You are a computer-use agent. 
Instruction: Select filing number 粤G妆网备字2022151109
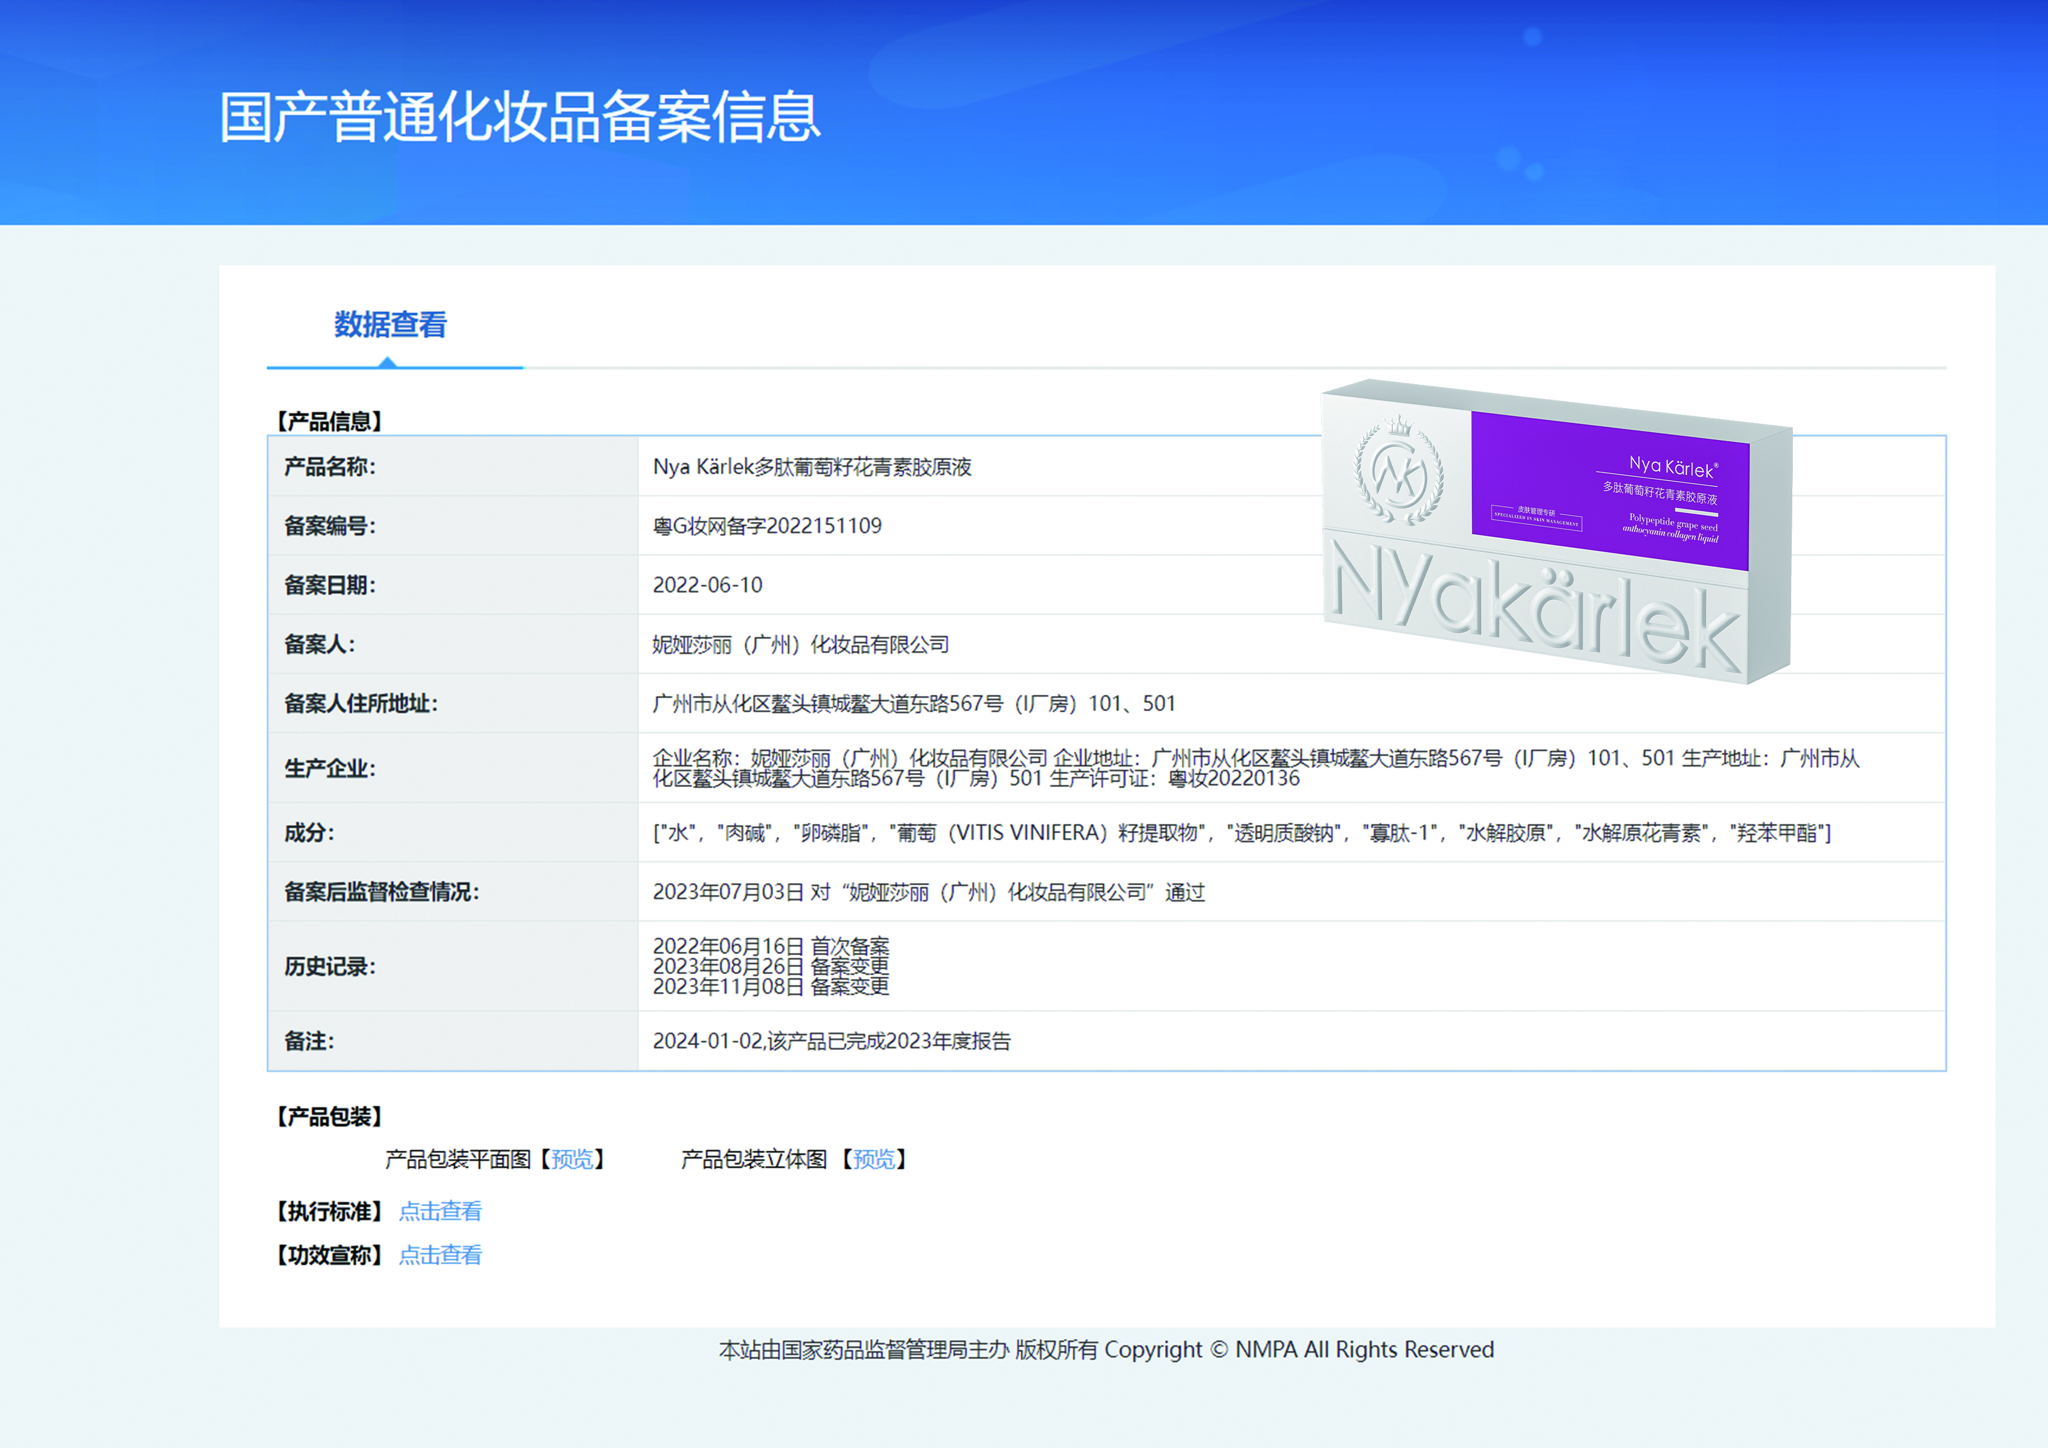(x=767, y=527)
